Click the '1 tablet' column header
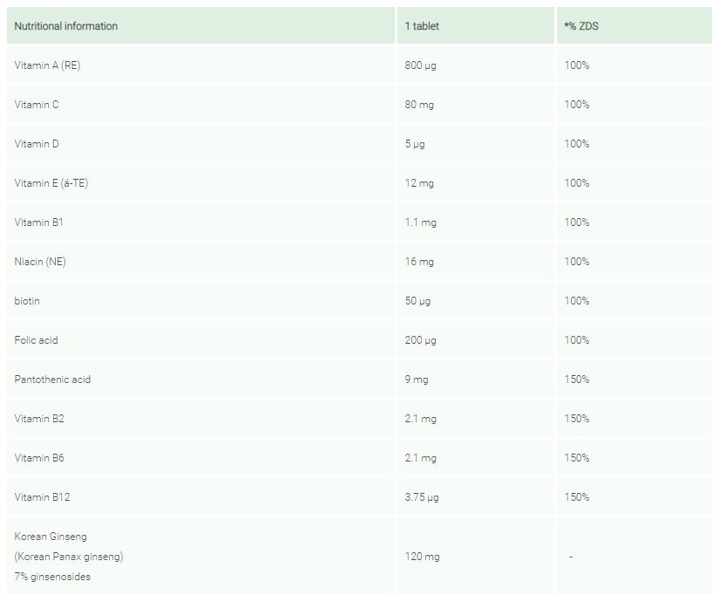Screen dimensions: 719x595 tap(423, 26)
